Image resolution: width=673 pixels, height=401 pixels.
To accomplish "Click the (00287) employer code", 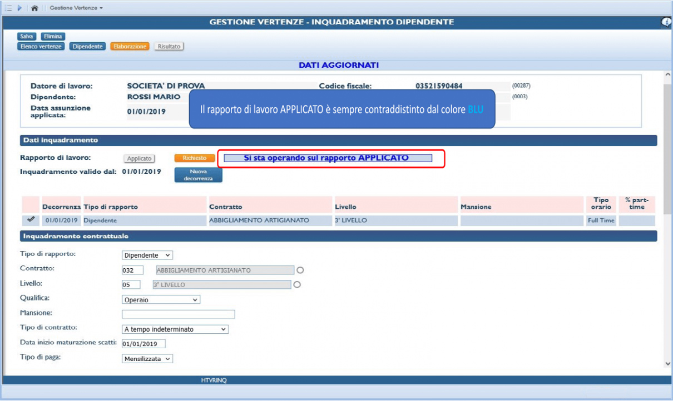I will coord(522,86).
